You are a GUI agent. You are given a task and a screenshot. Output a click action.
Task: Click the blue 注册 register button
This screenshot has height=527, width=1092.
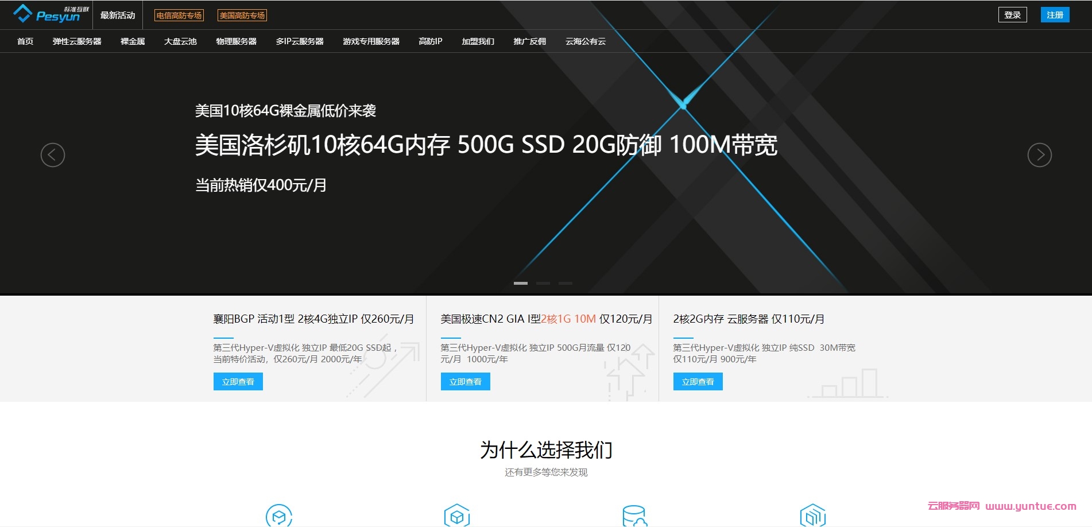[x=1055, y=15]
